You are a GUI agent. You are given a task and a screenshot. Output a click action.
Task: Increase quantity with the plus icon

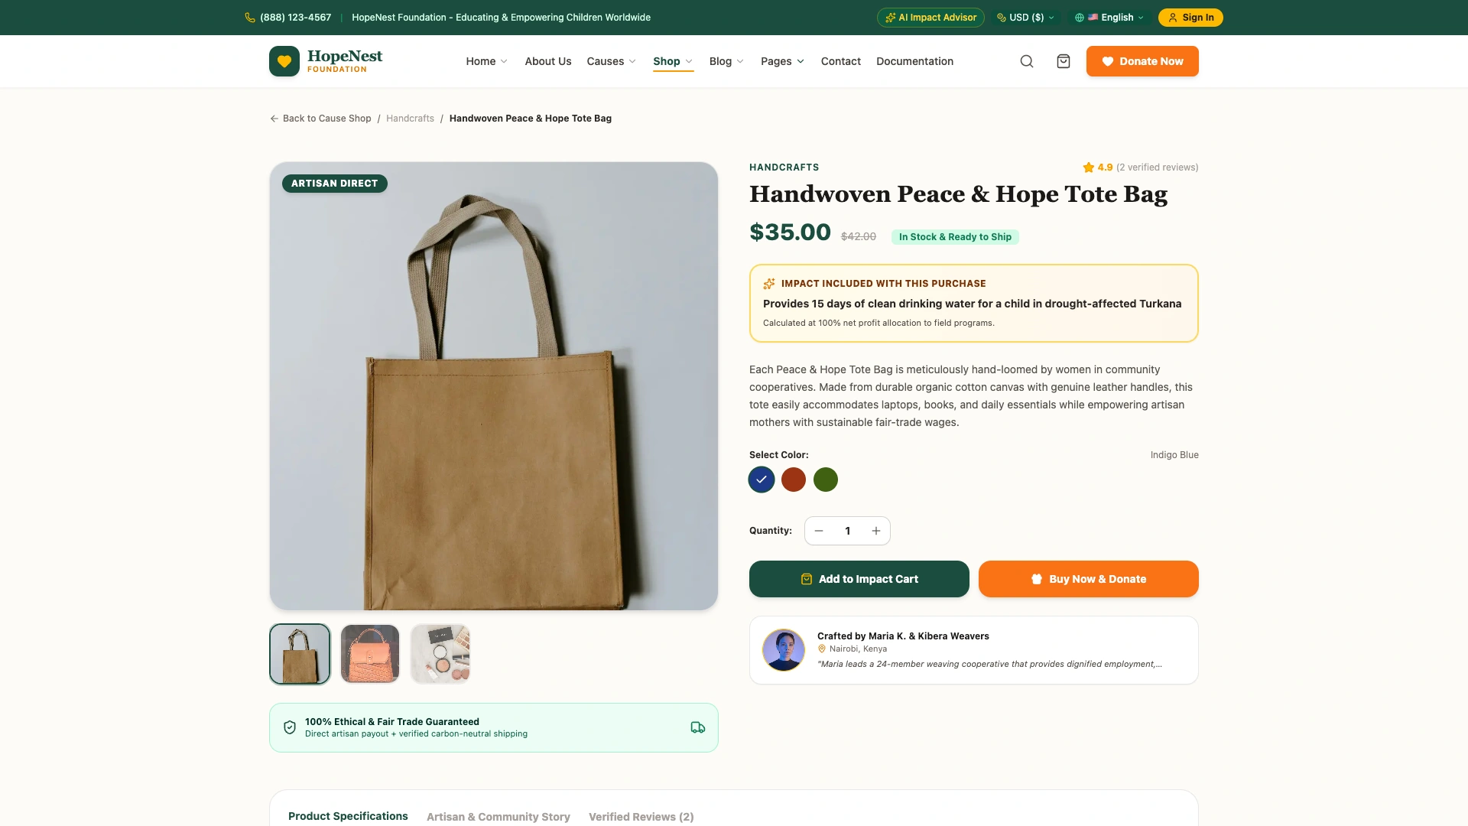point(876,531)
